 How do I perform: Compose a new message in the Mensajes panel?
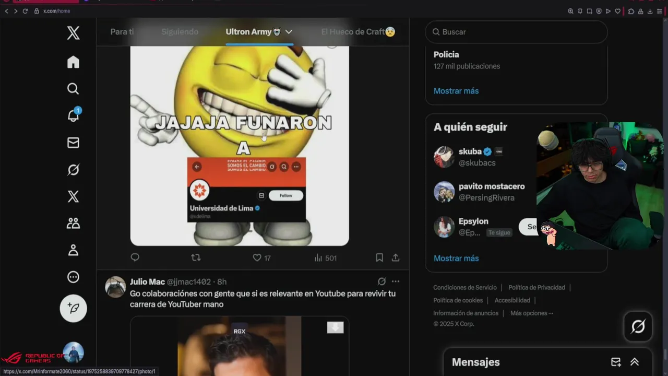click(616, 362)
